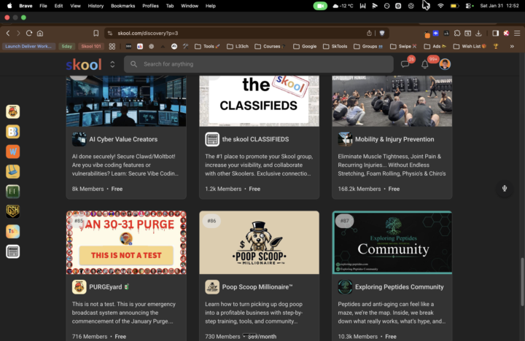Open the orange W group in the sidebar
This screenshot has width=525, height=341.
pos(12,152)
